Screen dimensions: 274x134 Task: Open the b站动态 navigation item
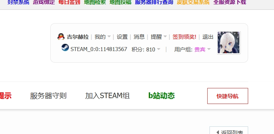point(161,95)
